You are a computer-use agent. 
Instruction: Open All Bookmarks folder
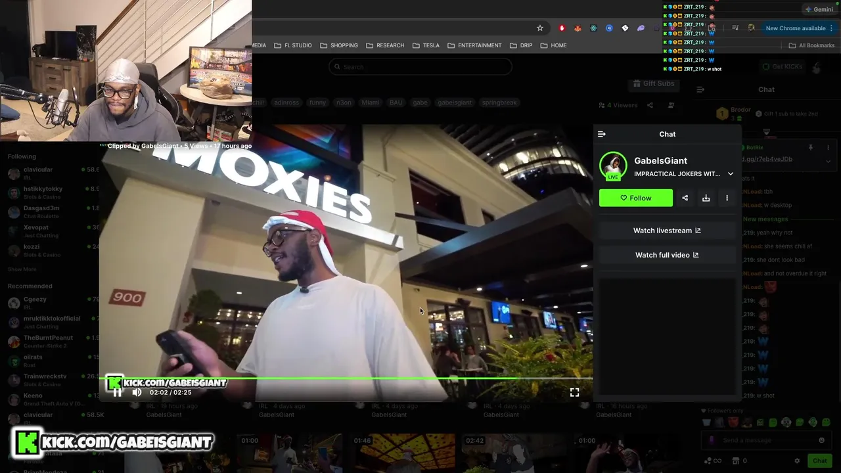coord(811,45)
